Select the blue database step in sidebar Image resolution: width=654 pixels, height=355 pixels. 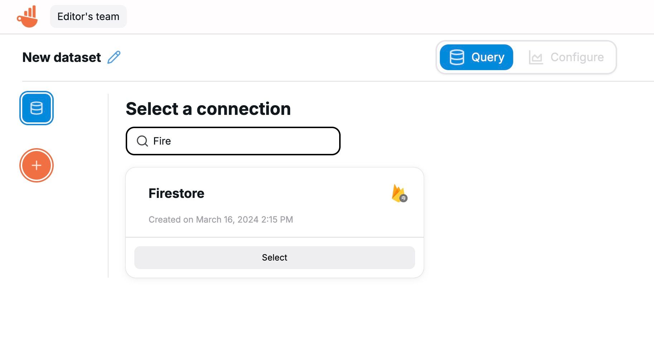click(37, 108)
